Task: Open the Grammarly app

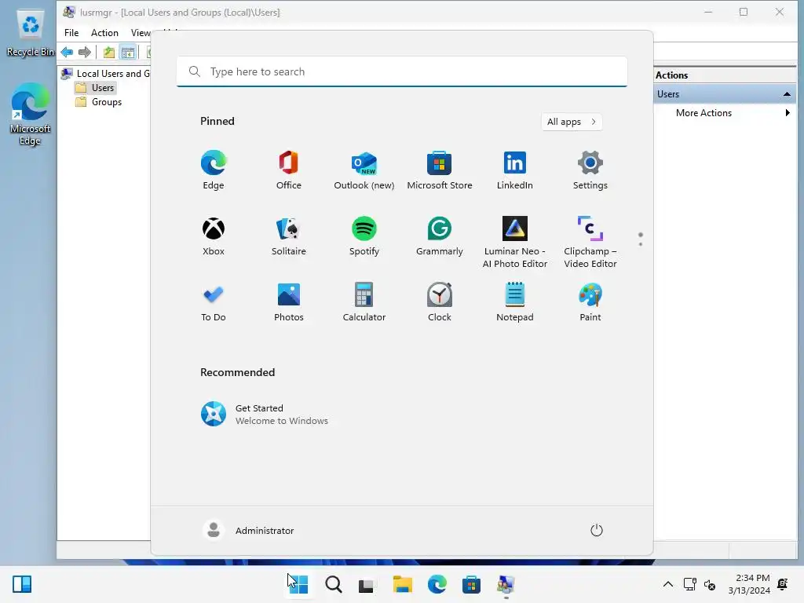Action: [x=440, y=236]
